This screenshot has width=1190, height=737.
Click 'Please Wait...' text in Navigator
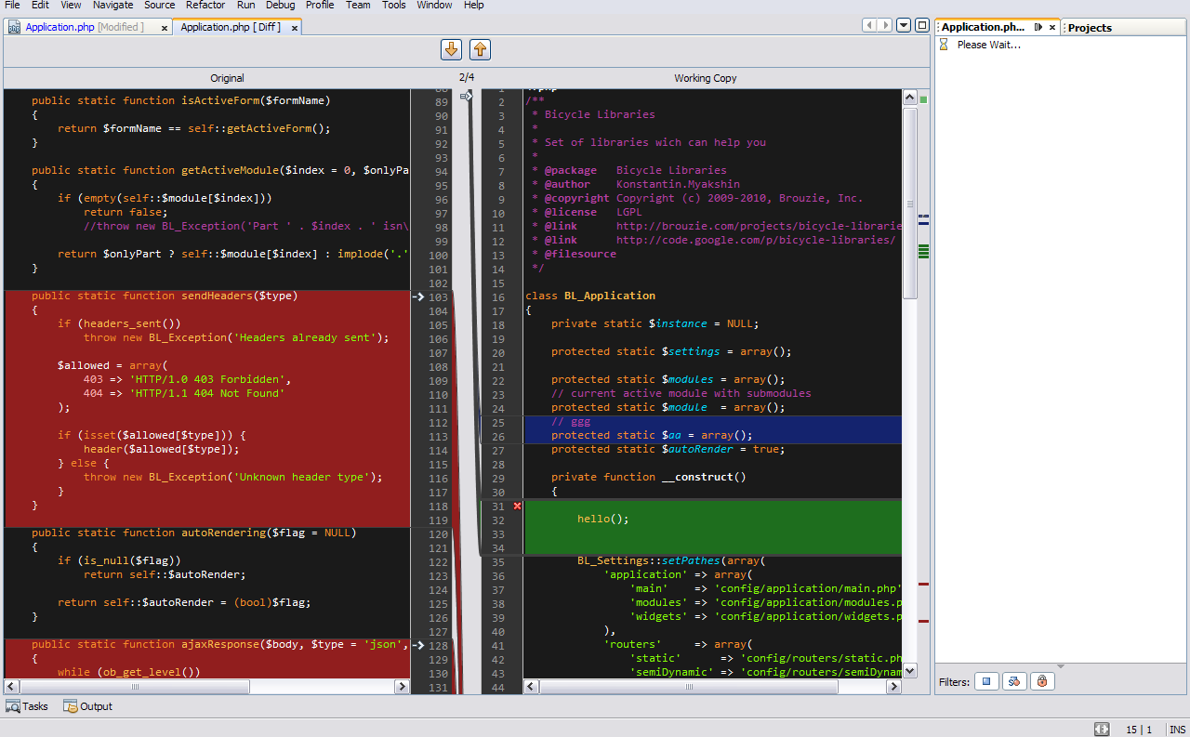[x=988, y=45]
